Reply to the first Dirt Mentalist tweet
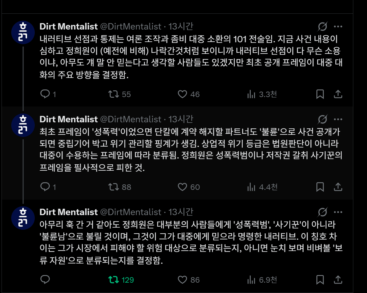Screen dimensions: 367x293 click(45, 94)
